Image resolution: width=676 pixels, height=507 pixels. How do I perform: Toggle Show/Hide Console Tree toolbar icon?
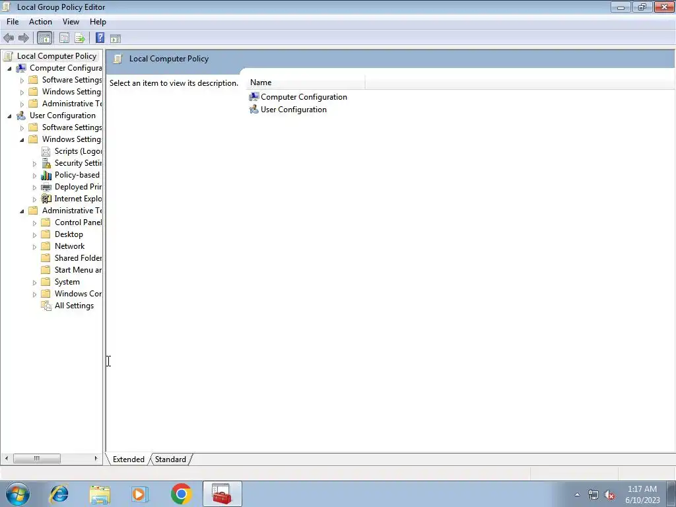(44, 38)
